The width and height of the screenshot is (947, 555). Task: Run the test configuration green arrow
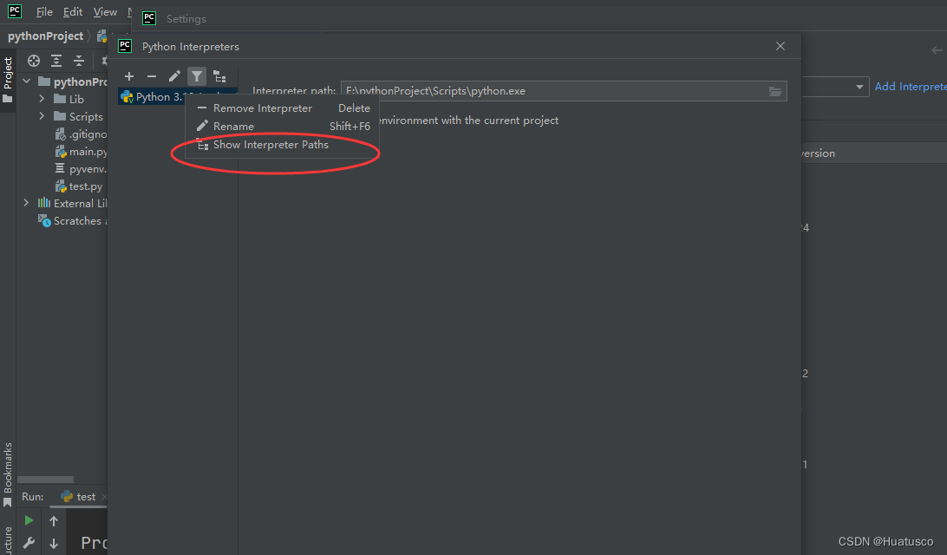coord(29,520)
